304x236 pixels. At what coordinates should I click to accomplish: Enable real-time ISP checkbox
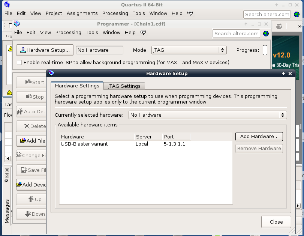pyautogui.click(x=19, y=62)
